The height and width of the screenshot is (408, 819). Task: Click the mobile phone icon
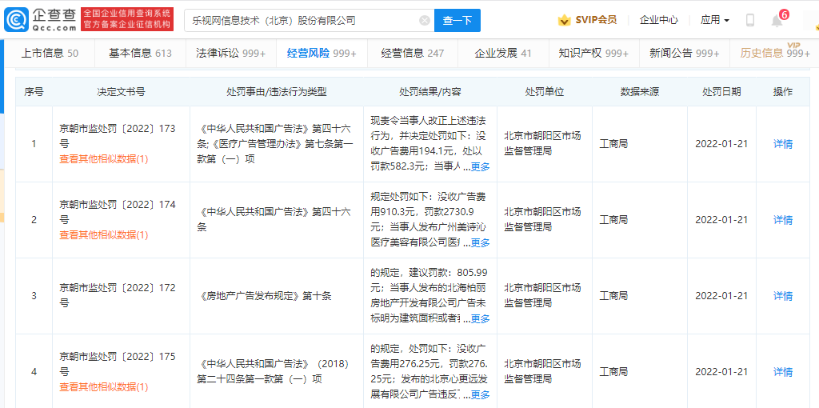[750, 20]
